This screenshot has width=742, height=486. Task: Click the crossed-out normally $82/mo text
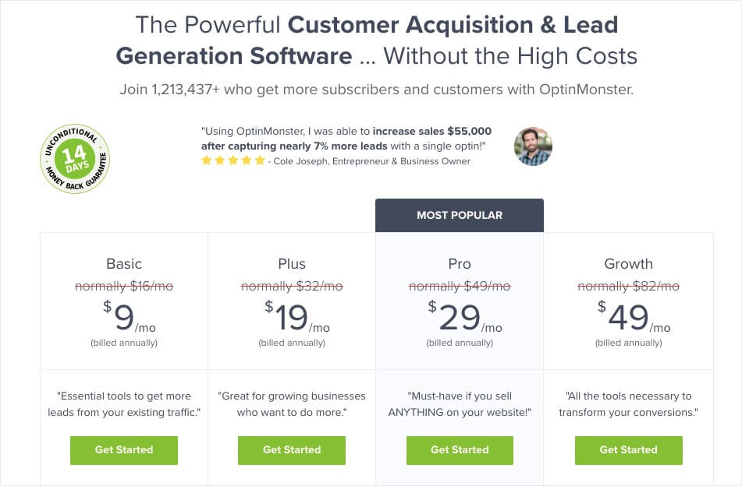628,286
